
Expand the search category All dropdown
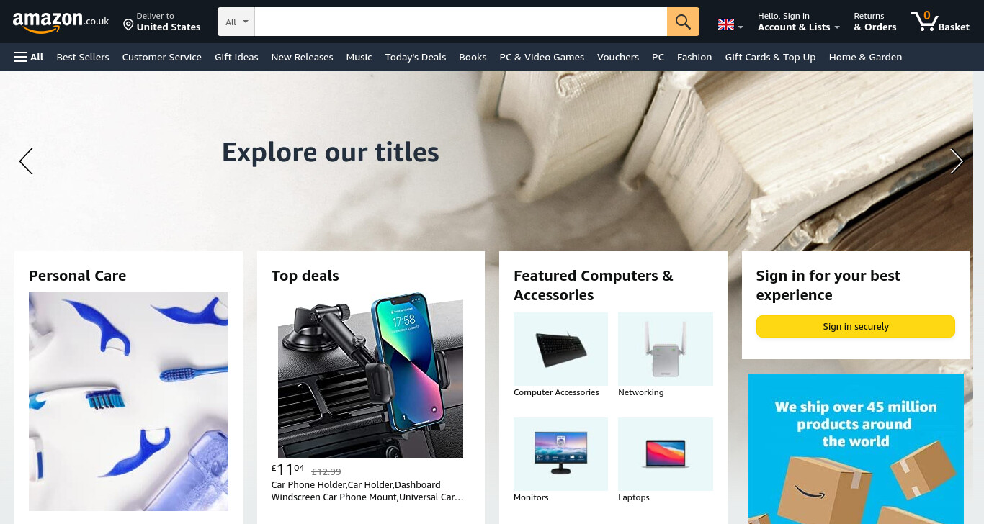(x=236, y=22)
